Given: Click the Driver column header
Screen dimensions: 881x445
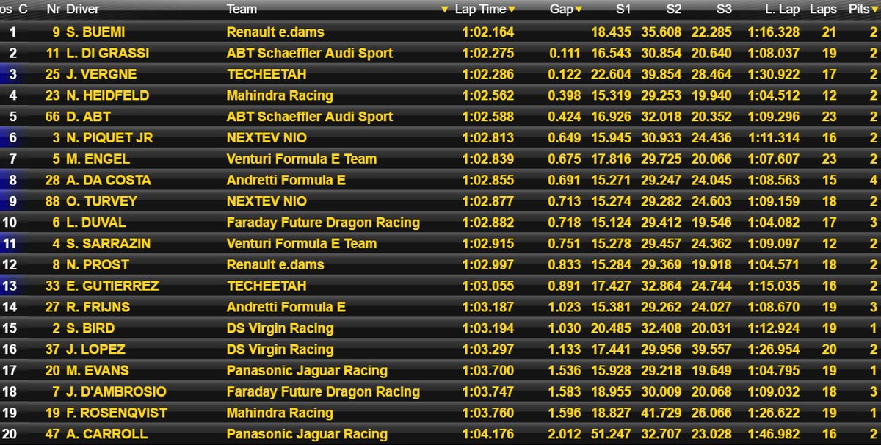Looking at the screenshot, I should (83, 10).
